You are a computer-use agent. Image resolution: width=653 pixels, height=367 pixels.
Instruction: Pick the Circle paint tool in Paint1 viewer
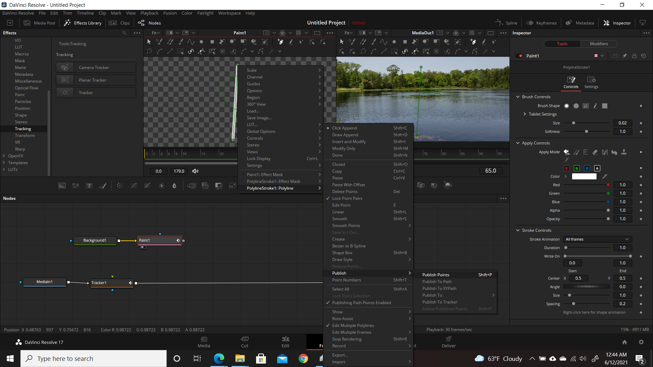click(201, 42)
